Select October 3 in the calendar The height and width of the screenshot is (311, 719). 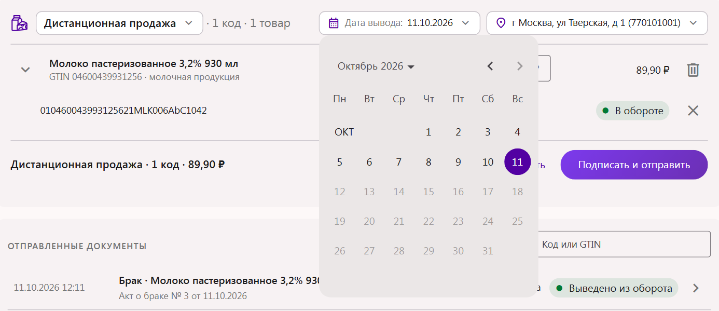(x=488, y=132)
